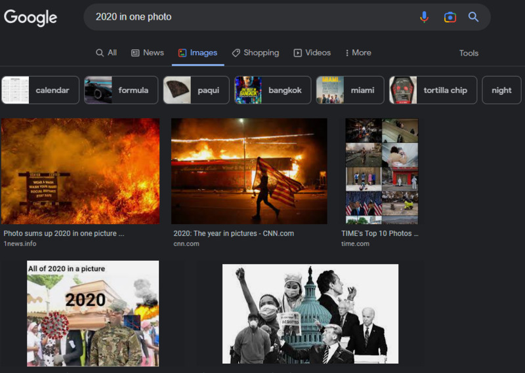Select the Shopping tab
Screen dimensions: 525x373
coord(255,52)
